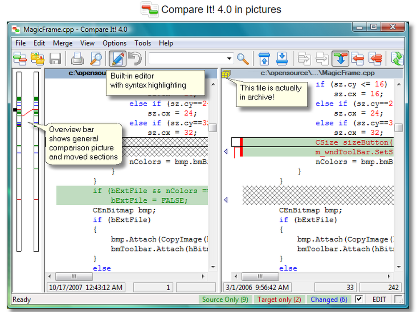Click the yellow archive cube icon
The height and width of the screenshot is (312, 417).
point(226,74)
